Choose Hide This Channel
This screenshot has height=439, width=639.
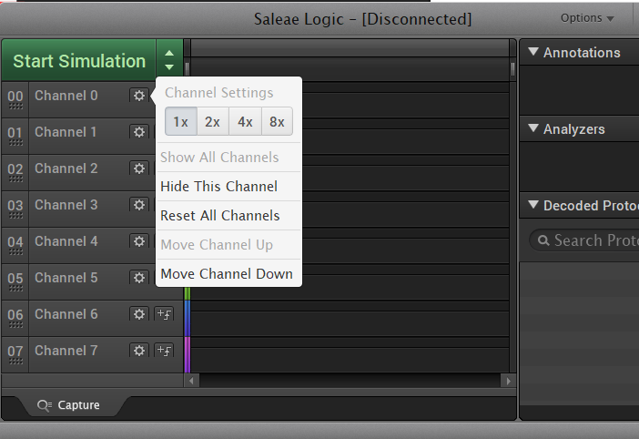coord(218,187)
